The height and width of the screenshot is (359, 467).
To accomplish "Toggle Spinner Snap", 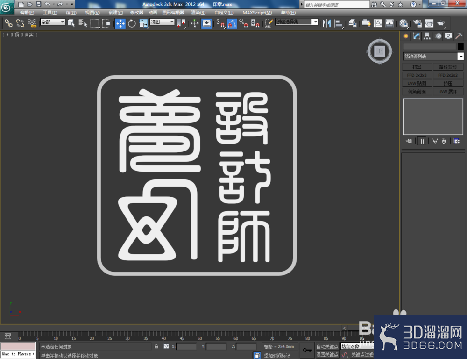I will click(x=255, y=23).
